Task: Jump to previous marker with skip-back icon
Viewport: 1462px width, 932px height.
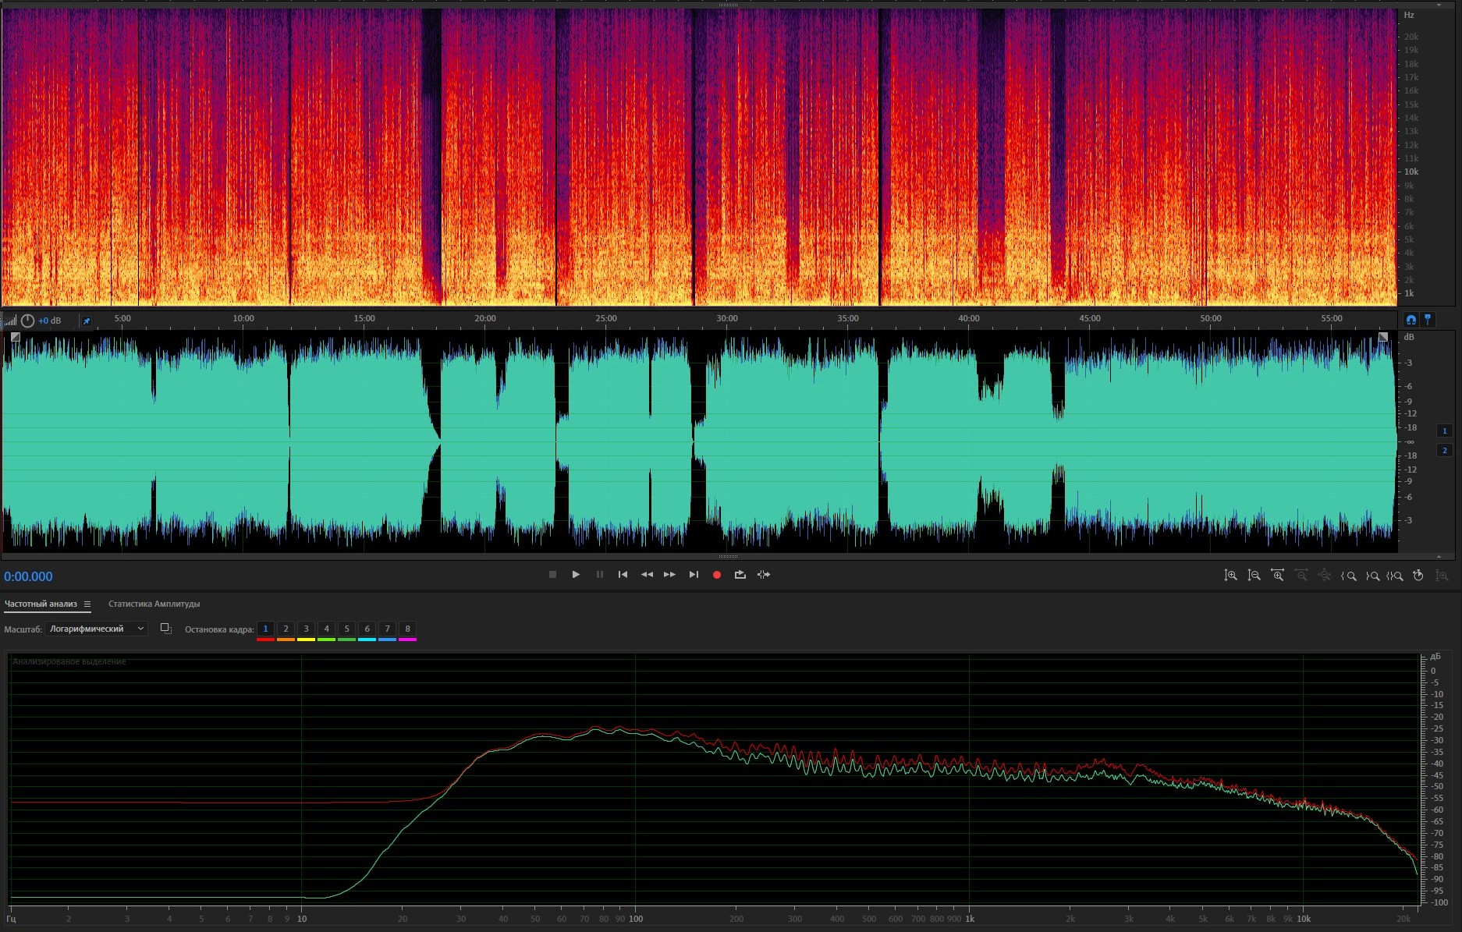Action: pos(623,575)
